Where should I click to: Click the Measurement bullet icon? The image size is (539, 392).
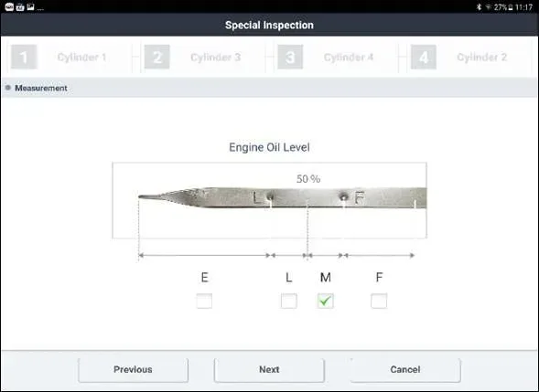pos(8,88)
